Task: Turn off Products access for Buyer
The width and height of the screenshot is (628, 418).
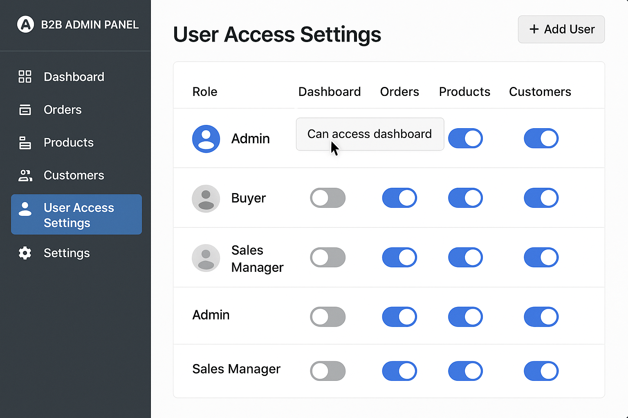Action: 465,198
